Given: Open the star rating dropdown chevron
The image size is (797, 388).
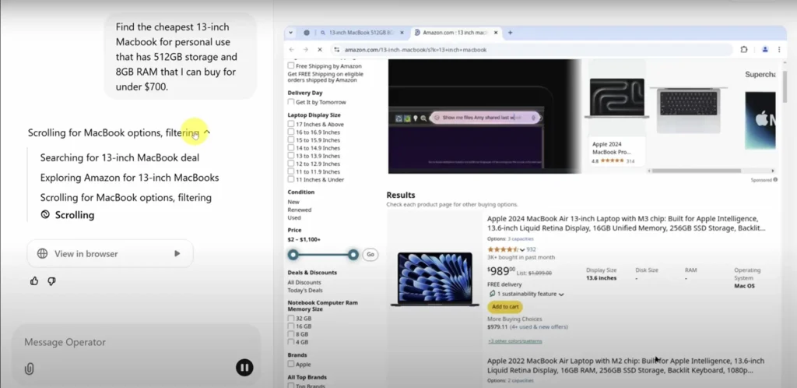Looking at the screenshot, I should (522, 249).
